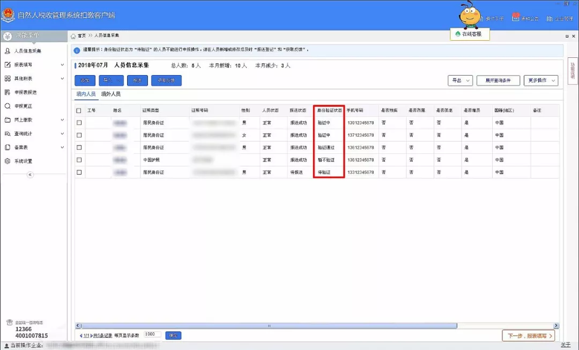Open the 更多操作 dropdown
Viewport: 579px width, 350px height.
click(540, 80)
